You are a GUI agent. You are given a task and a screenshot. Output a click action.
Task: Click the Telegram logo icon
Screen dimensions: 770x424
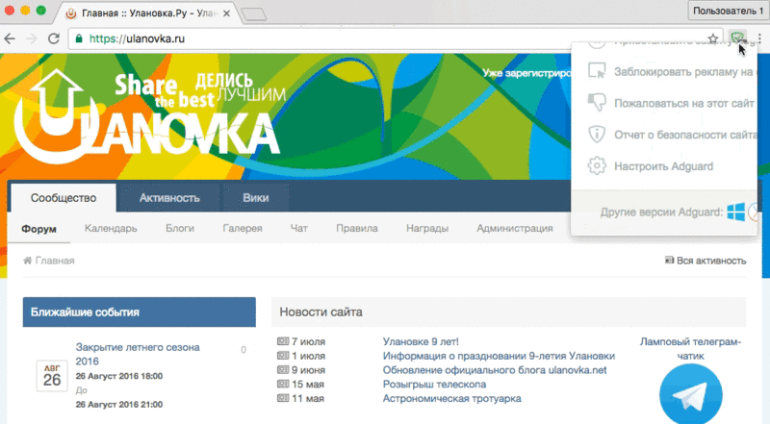click(x=690, y=396)
